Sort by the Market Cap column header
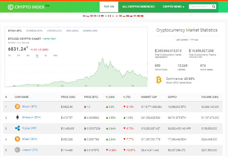Screen dimensions: 228x157 click(x=149, y=97)
